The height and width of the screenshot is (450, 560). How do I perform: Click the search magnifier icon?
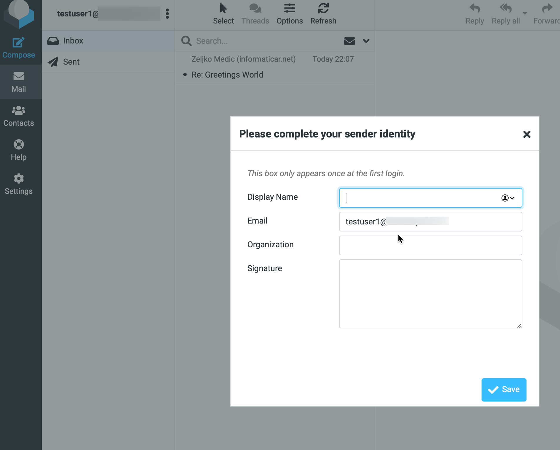pos(186,41)
